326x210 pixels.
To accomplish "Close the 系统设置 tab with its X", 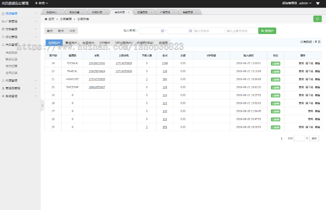I will coord(83,12).
